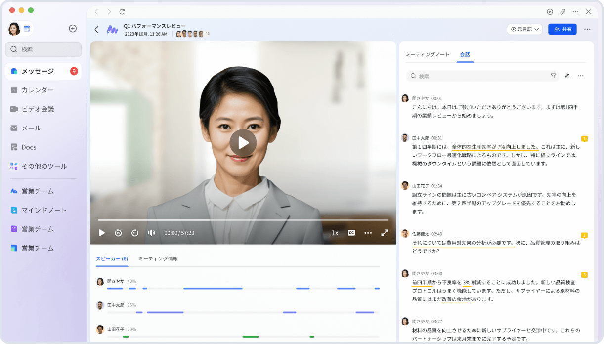Open メッセージ in the sidebar

pos(43,71)
